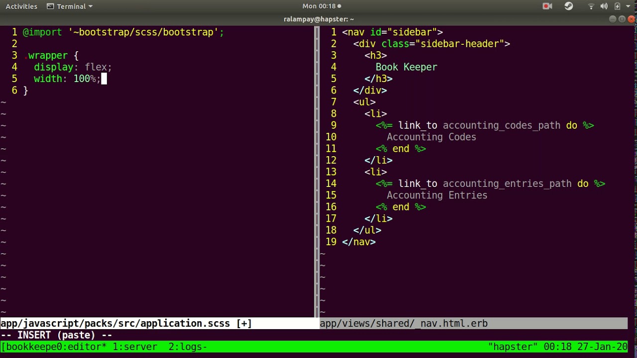Click the 'Accounting Codes' text
637x358 pixels.
431,137
